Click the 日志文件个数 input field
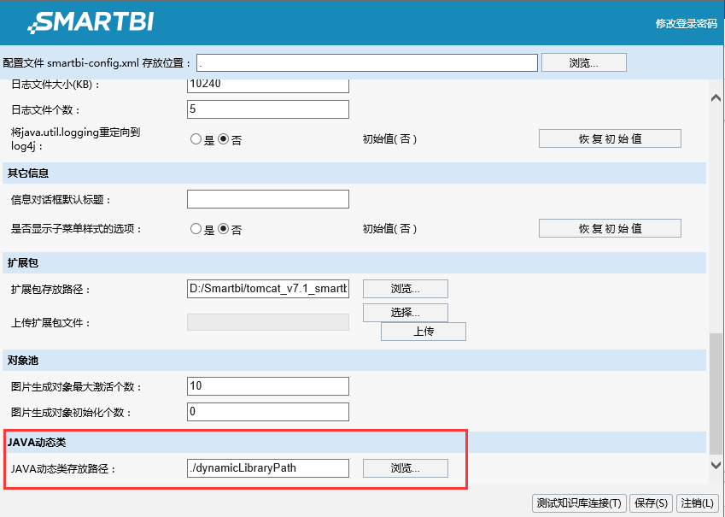725x517 pixels. coord(268,109)
